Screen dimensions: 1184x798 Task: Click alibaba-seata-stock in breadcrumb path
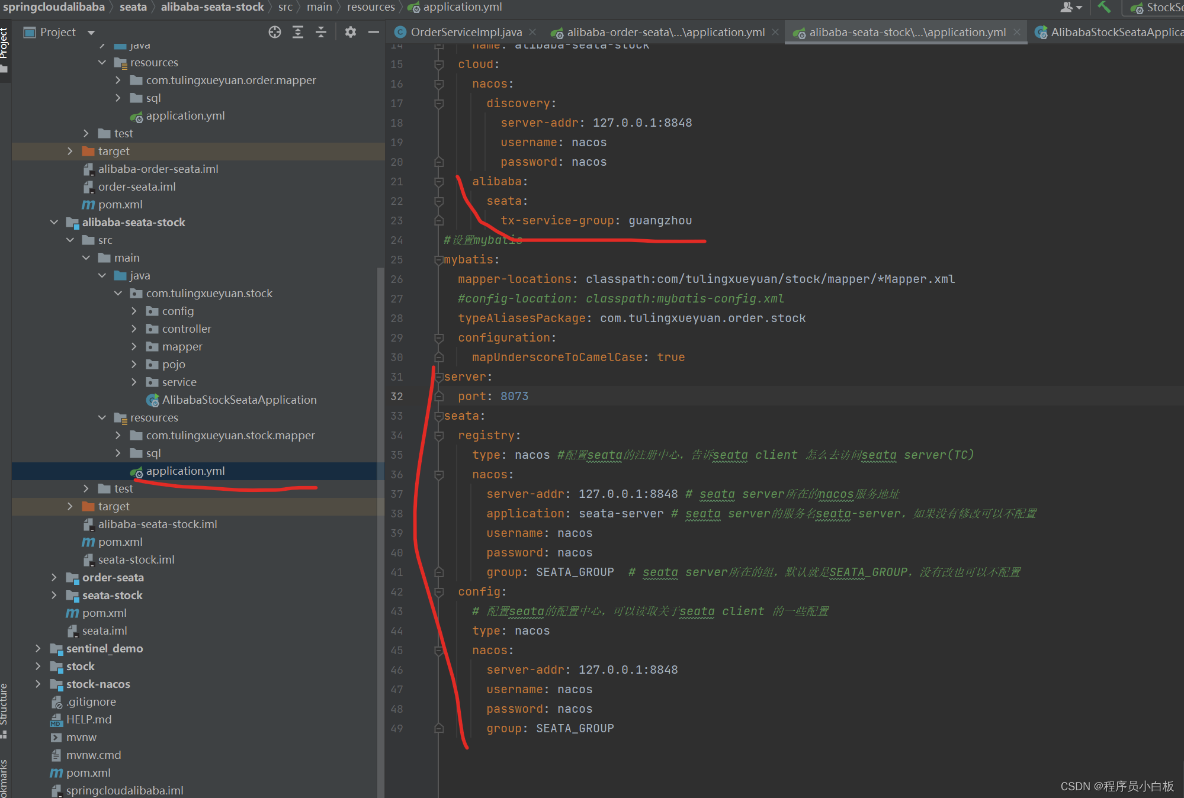point(212,7)
